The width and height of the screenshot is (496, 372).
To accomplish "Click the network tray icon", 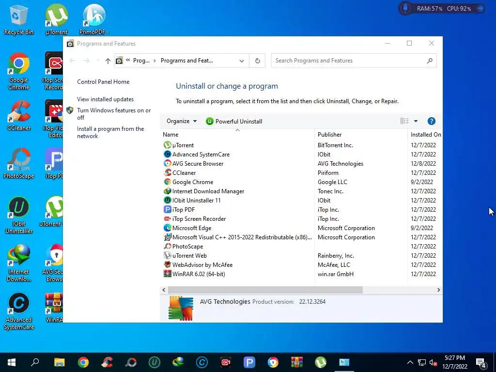I will tap(421, 362).
